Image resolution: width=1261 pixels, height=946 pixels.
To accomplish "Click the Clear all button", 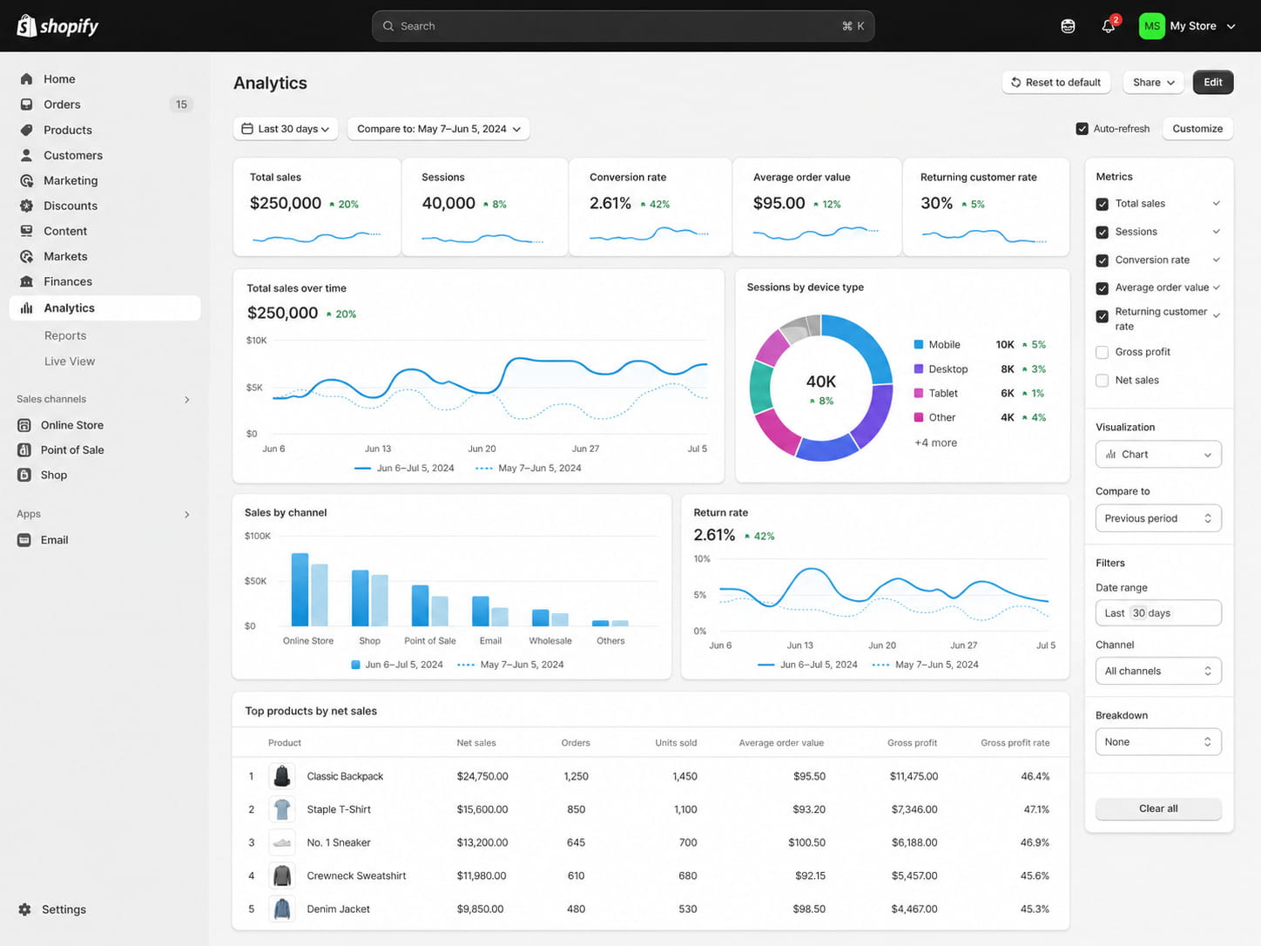I will pos(1158,808).
